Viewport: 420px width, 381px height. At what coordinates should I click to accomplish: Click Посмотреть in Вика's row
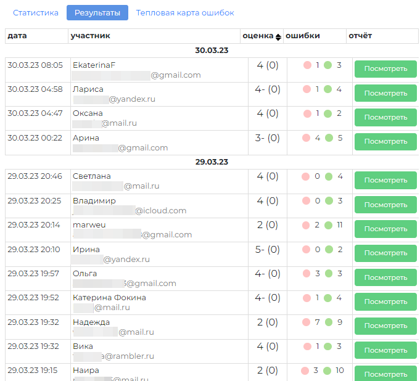click(385, 350)
